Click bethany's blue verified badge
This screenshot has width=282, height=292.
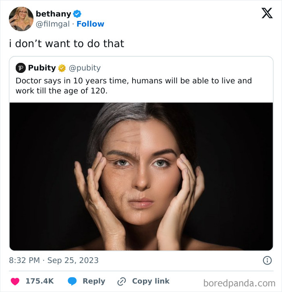point(77,14)
